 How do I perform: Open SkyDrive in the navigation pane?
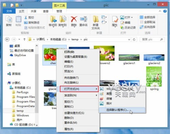[18, 55]
